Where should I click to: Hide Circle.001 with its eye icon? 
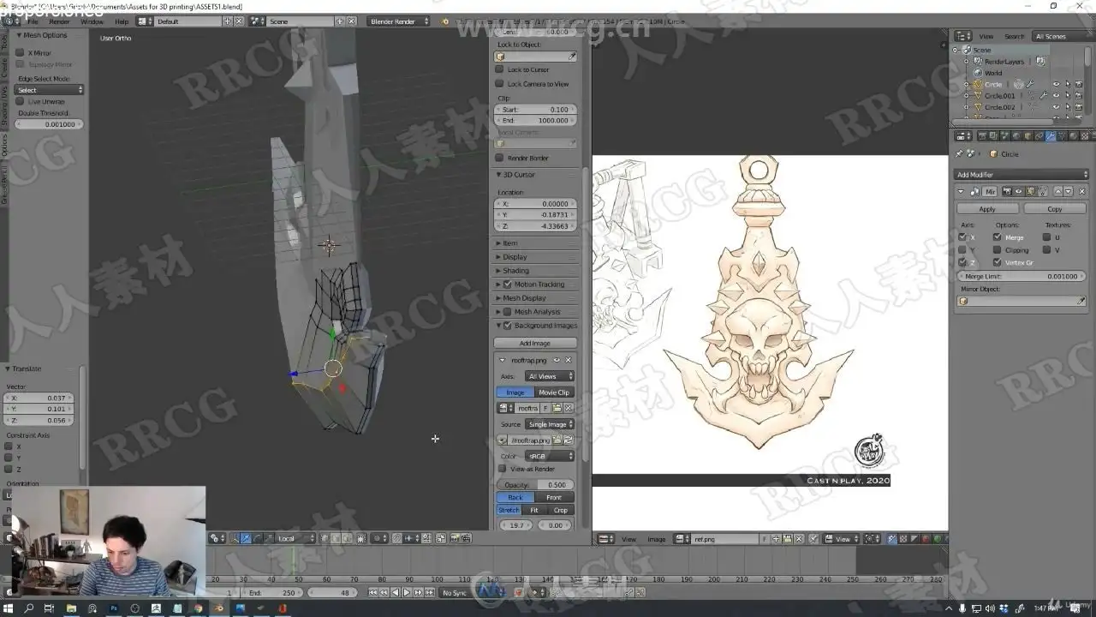click(x=1056, y=96)
